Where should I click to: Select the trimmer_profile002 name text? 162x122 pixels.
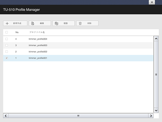click(x=38, y=52)
